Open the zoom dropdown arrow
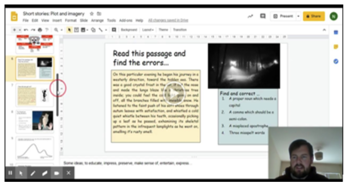 point(61,30)
